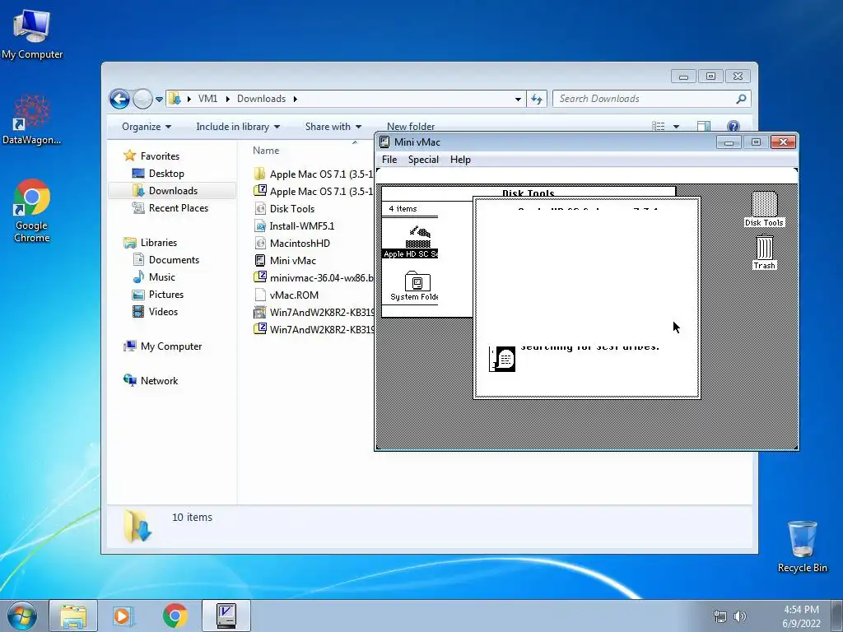Open the Share with dropdown
The width and height of the screenshot is (843, 632).
coord(333,127)
